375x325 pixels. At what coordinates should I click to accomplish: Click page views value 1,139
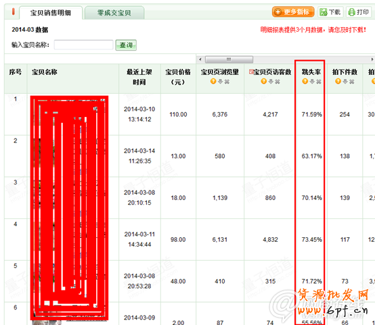[220, 198]
